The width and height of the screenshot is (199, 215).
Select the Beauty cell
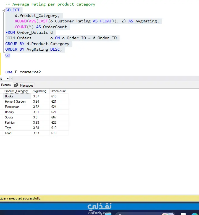[x=17, y=112]
